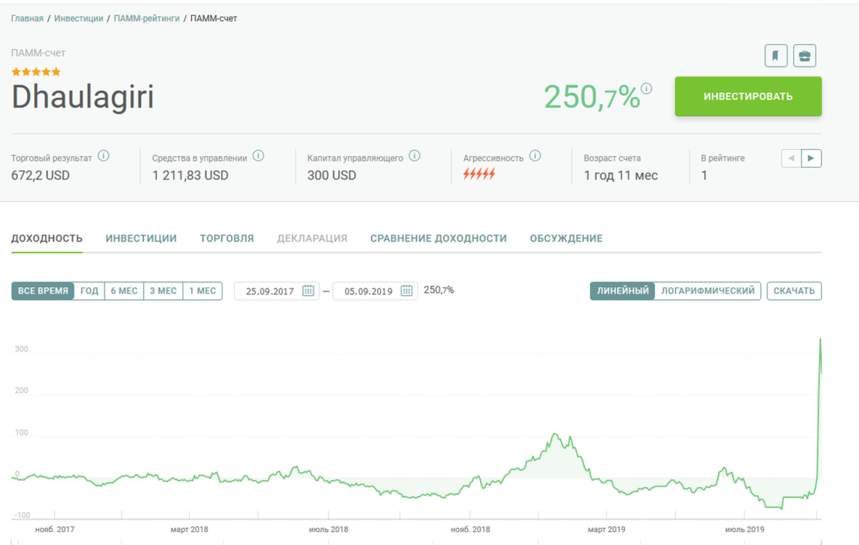
Task: Click the five-star rating
Action: (x=36, y=72)
